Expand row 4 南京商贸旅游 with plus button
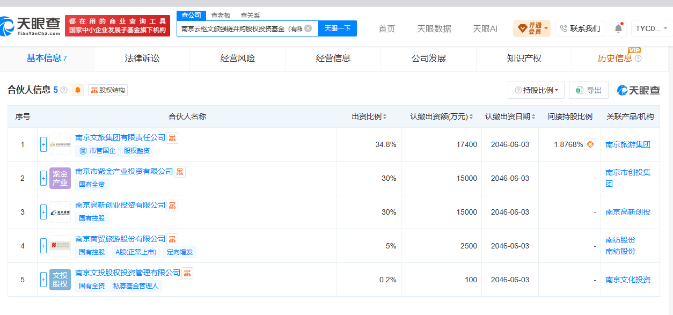Image resolution: width=673 pixels, height=315 pixels. point(43,246)
